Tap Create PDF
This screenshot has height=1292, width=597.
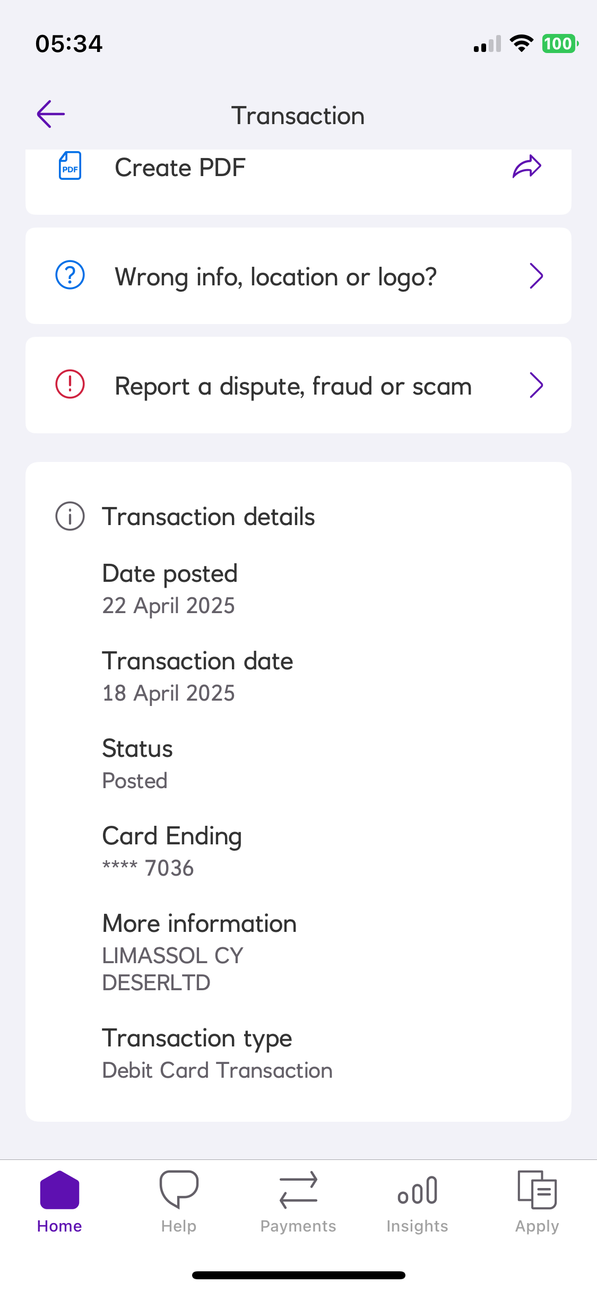pos(180,168)
